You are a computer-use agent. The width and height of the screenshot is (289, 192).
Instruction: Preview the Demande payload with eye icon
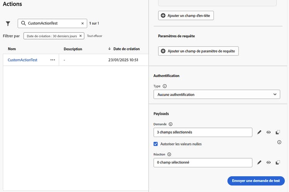269,132
